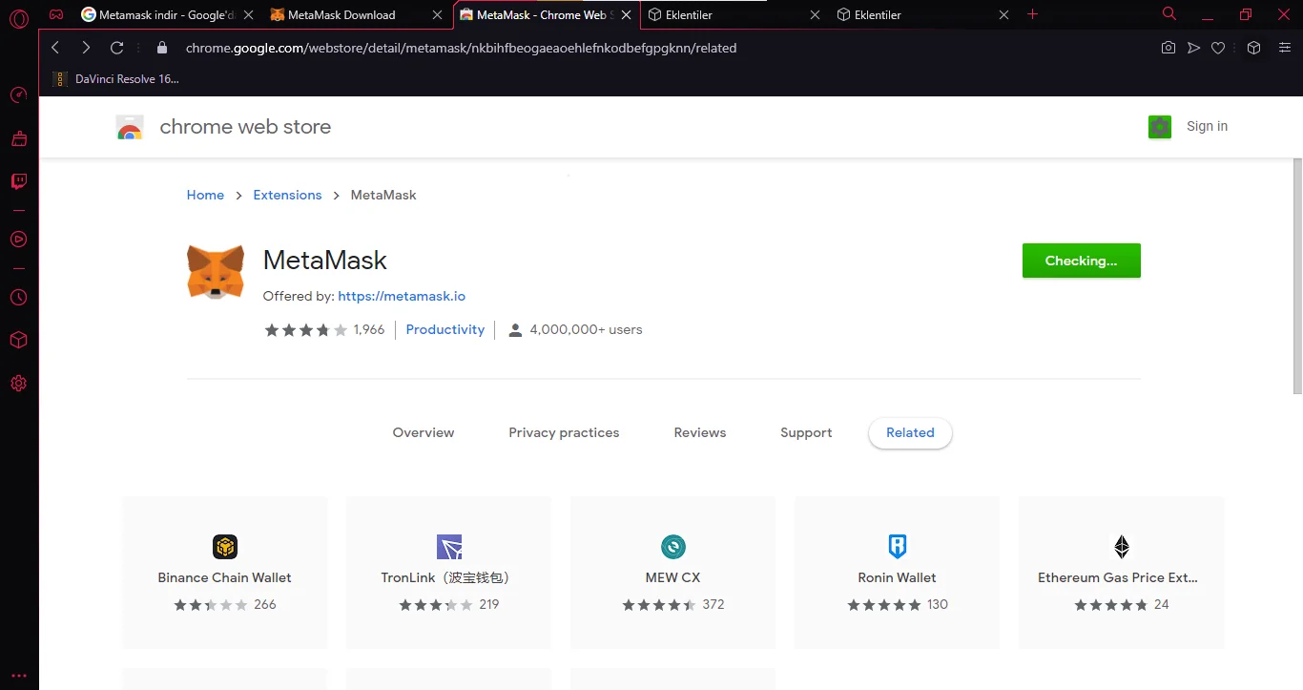Open the https://metamask.io link
The height and width of the screenshot is (690, 1303).
point(402,296)
